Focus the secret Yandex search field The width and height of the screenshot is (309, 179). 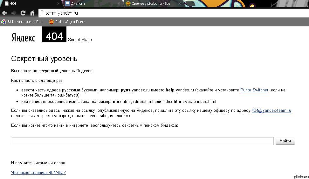(143, 141)
